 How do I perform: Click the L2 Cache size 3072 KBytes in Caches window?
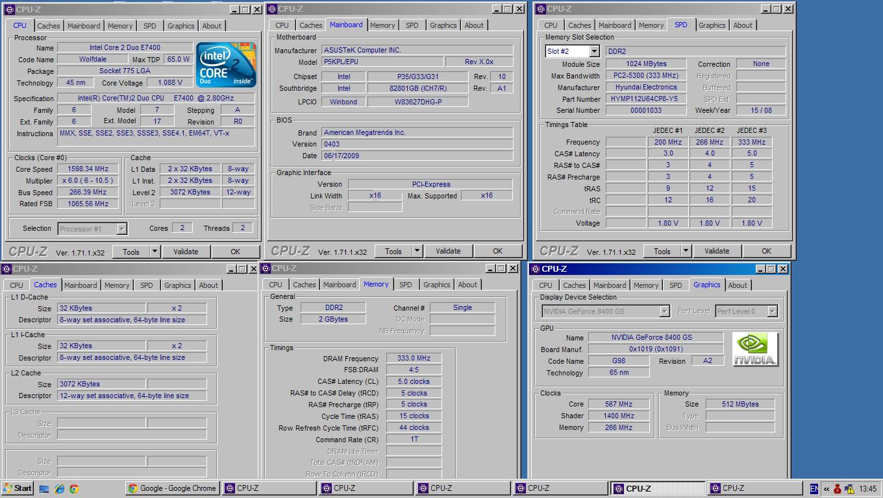101,385
